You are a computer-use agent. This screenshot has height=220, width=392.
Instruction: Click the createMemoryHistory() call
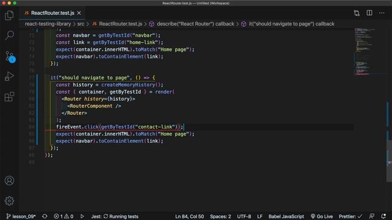coord(132,85)
